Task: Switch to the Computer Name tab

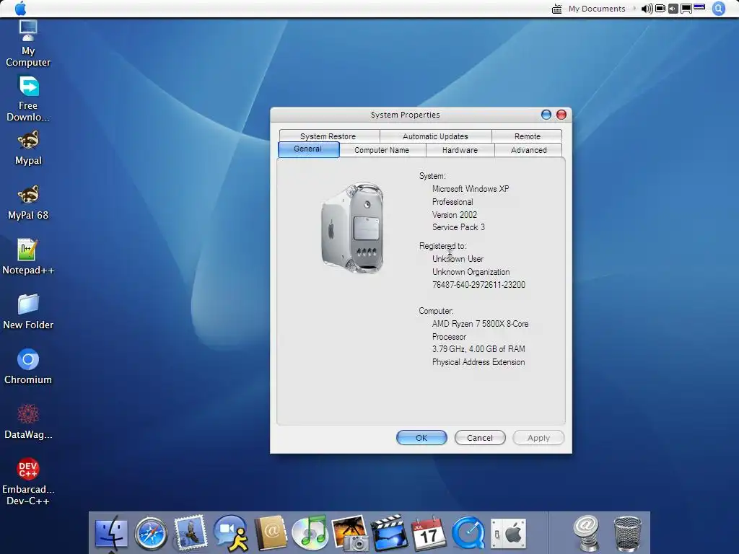Action: tap(382, 150)
